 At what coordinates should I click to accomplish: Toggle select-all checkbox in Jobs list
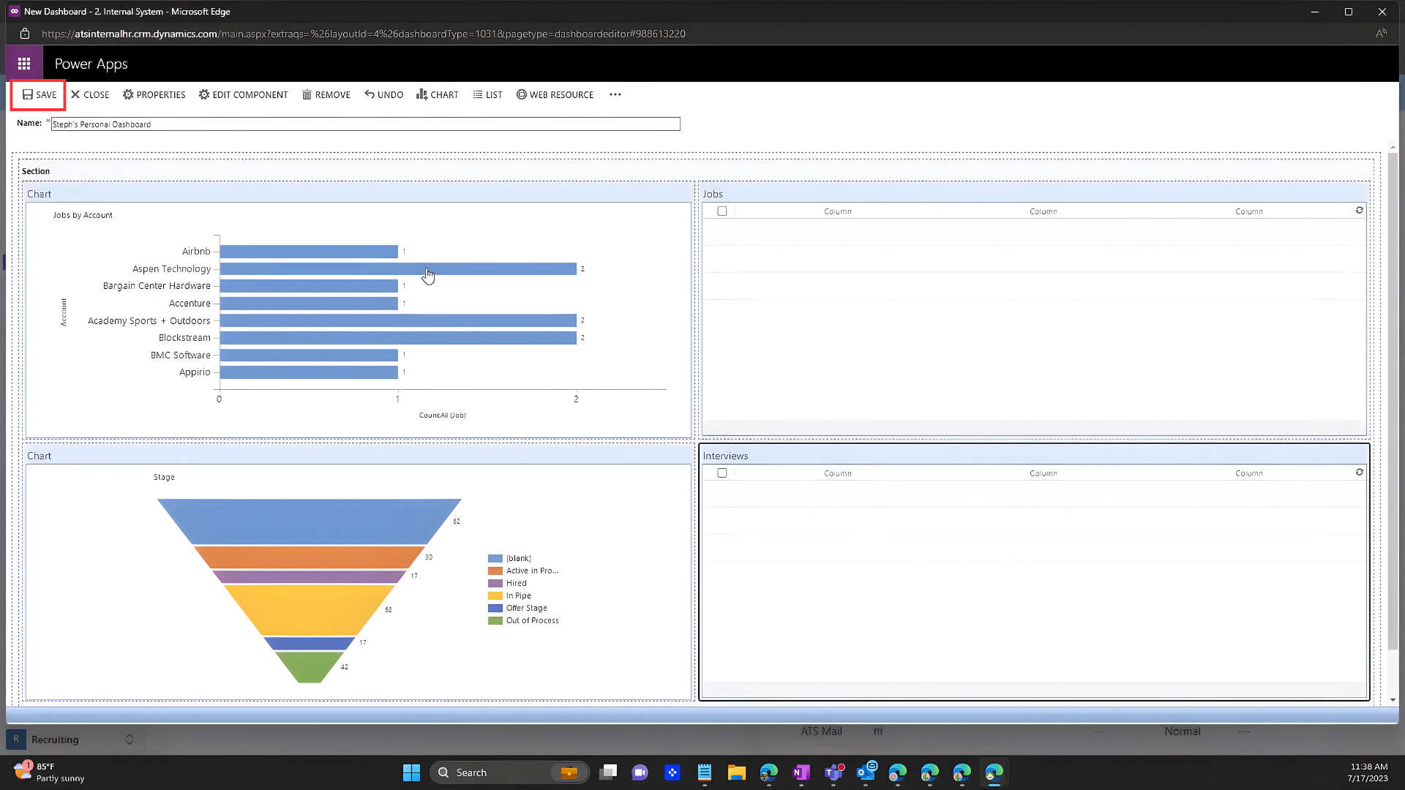722,211
